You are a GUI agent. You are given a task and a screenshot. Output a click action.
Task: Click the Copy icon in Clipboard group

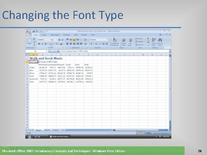[34, 42]
